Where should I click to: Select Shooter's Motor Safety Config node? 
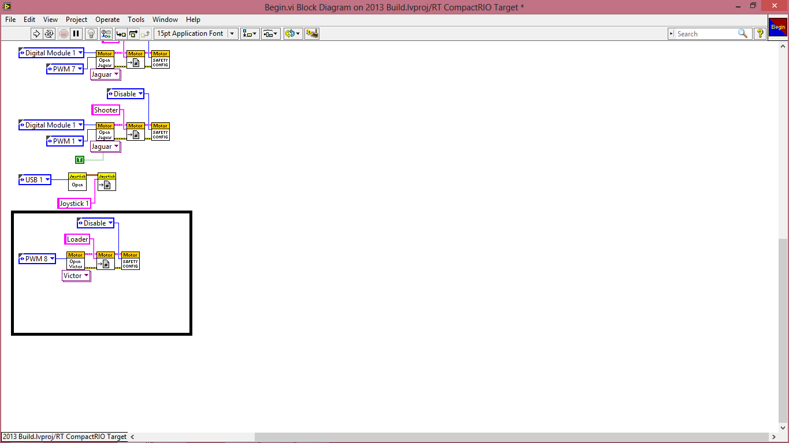tap(161, 132)
